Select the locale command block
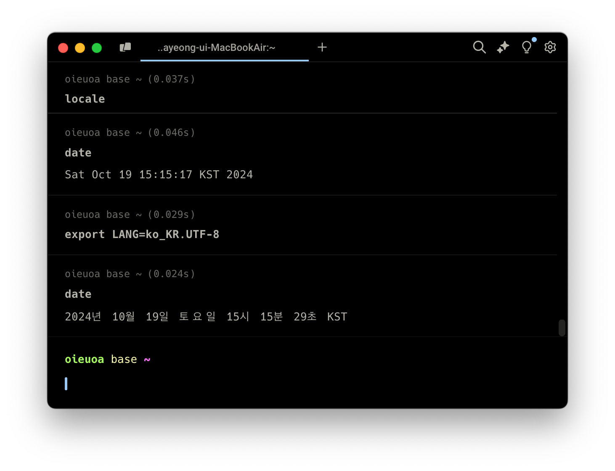This screenshot has width=615, height=471. pyautogui.click(x=85, y=99)
